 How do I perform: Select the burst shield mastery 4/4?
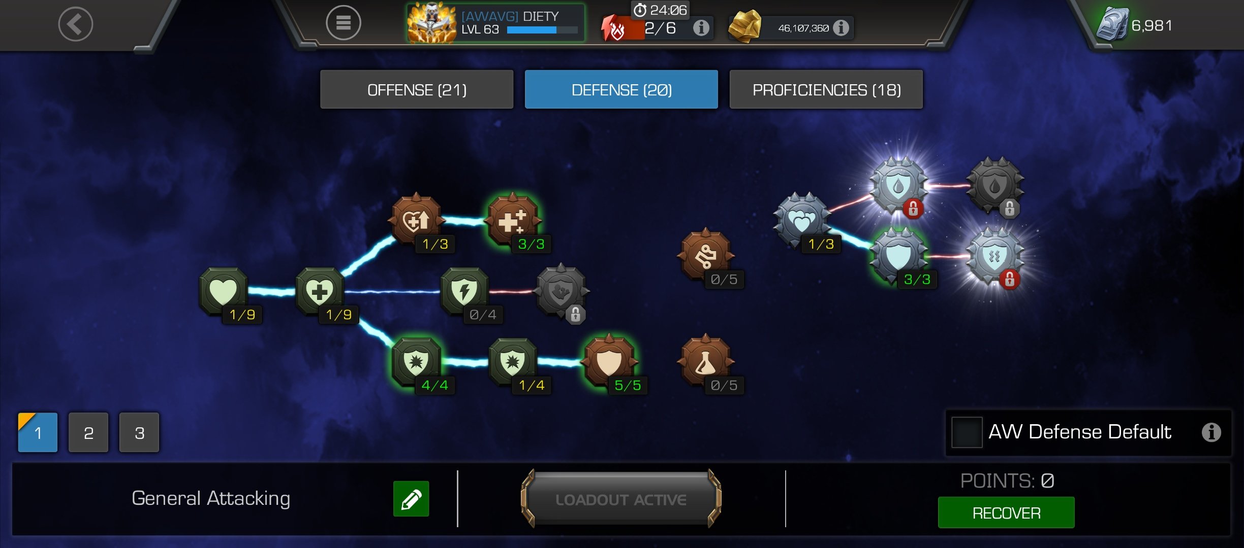pyautogui.click(x=416, y=362)
